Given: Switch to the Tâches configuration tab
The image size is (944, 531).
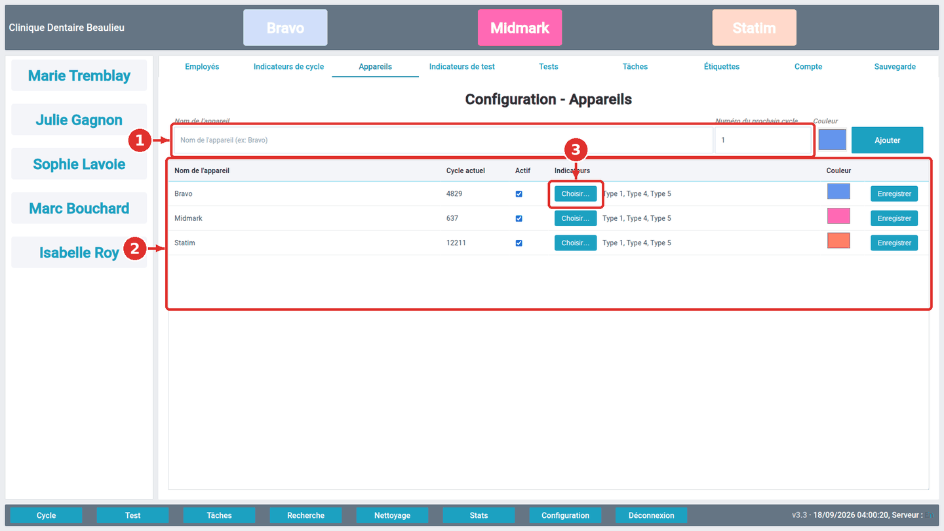Looking at the screenshot, I should (635, 67).
